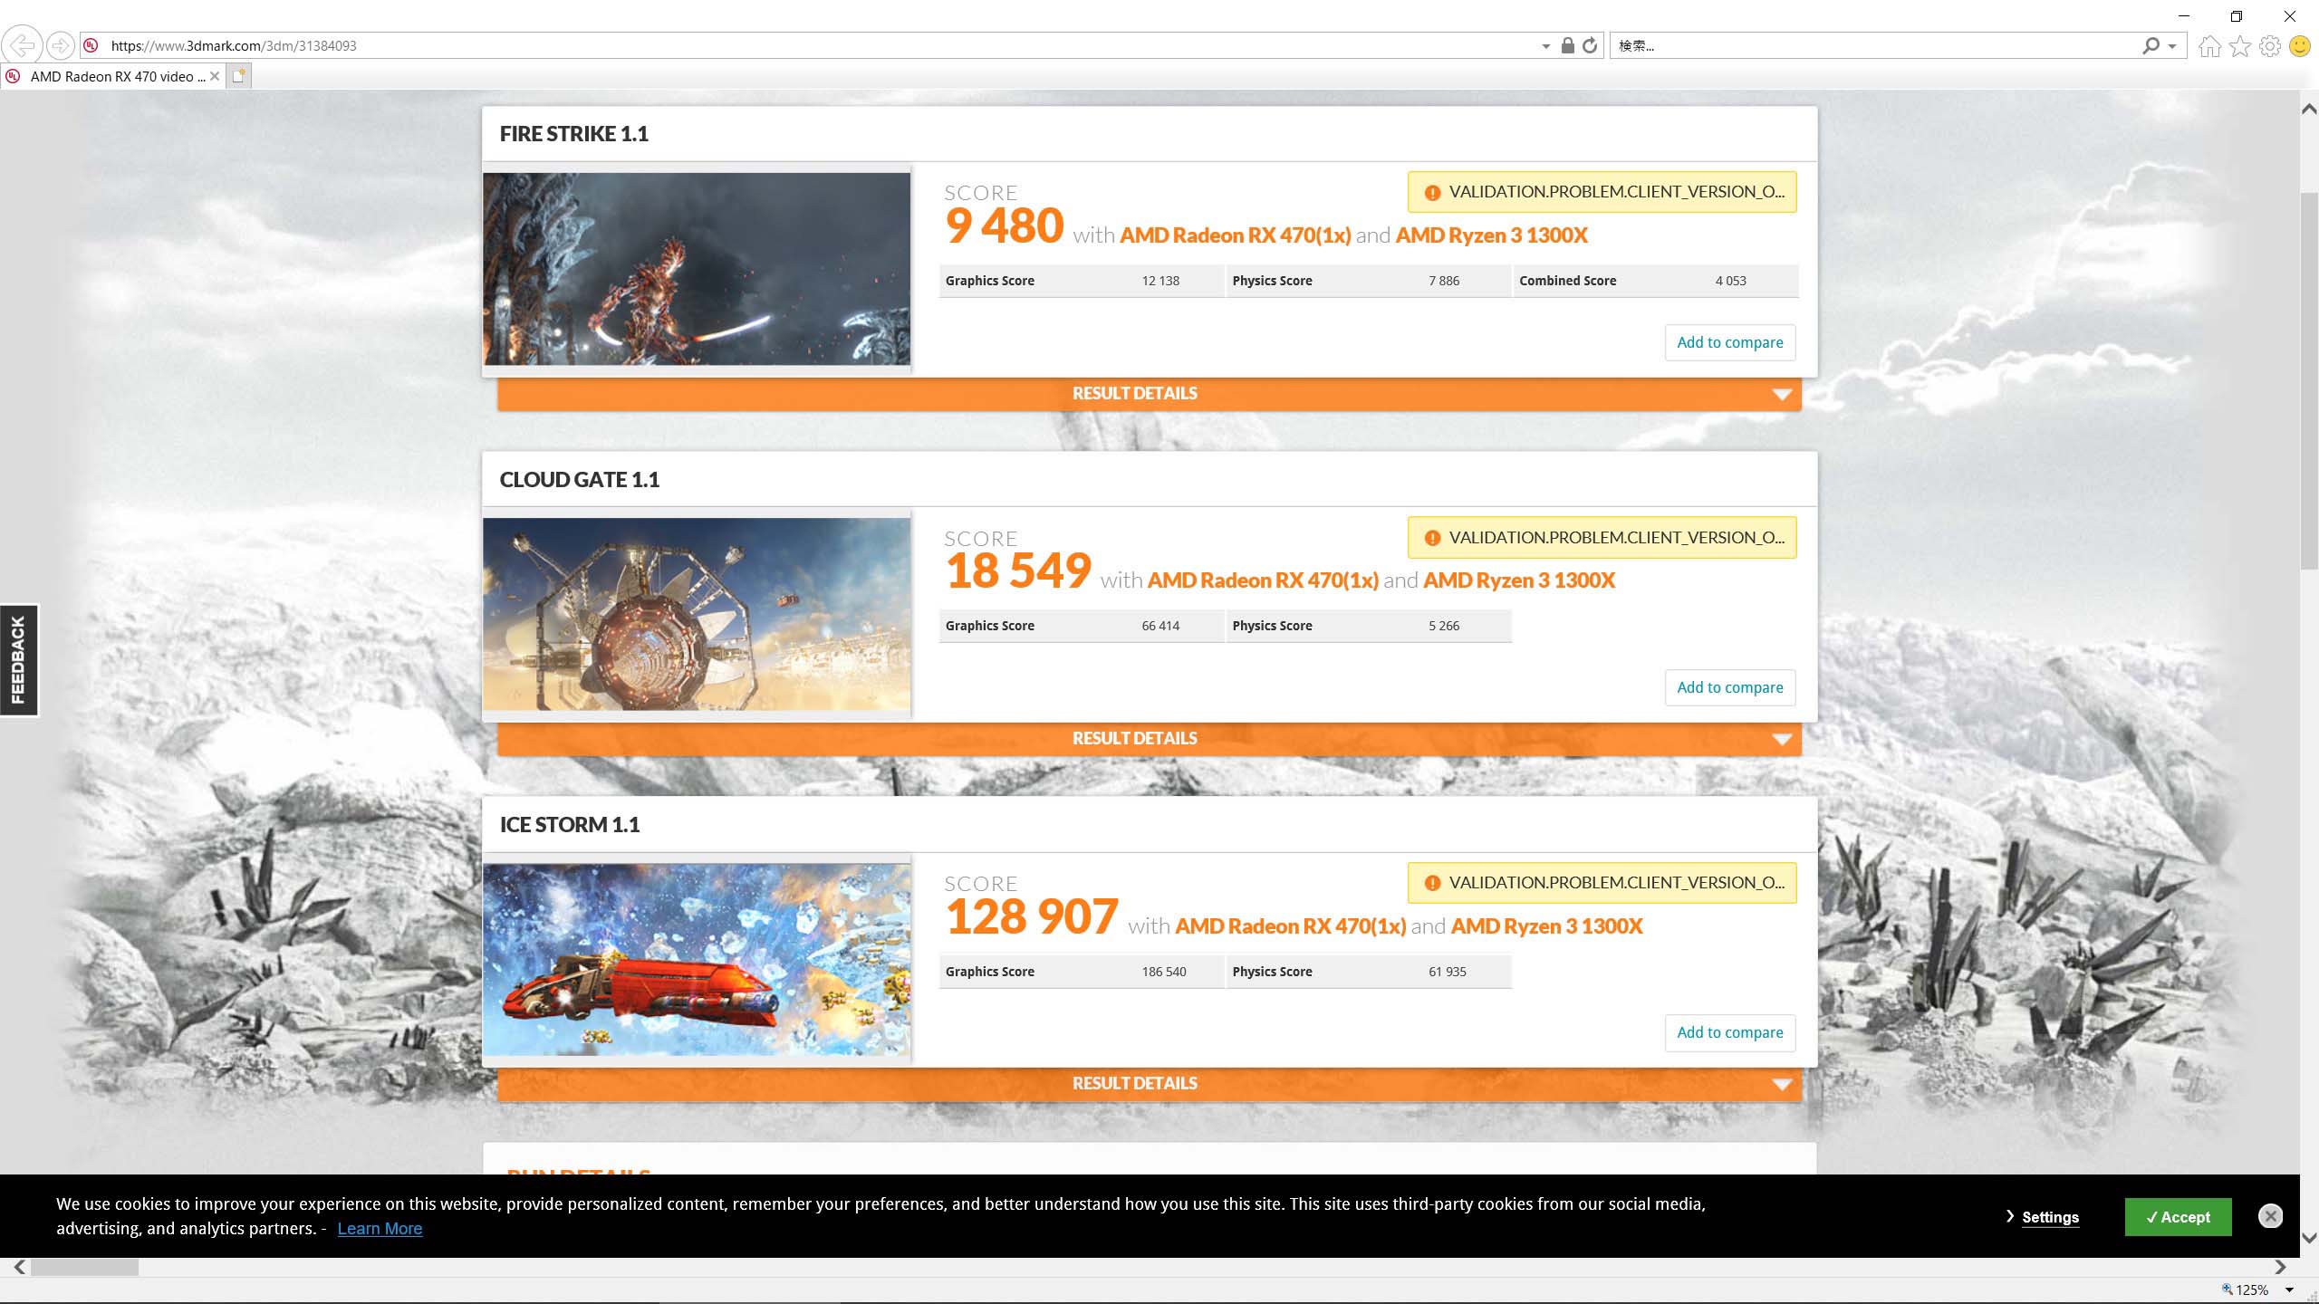Click the vertical scrollbar down arrow
Image resolution: width=2319 pixels, height=1304 pixels.
click(x=2309, y=1237)
